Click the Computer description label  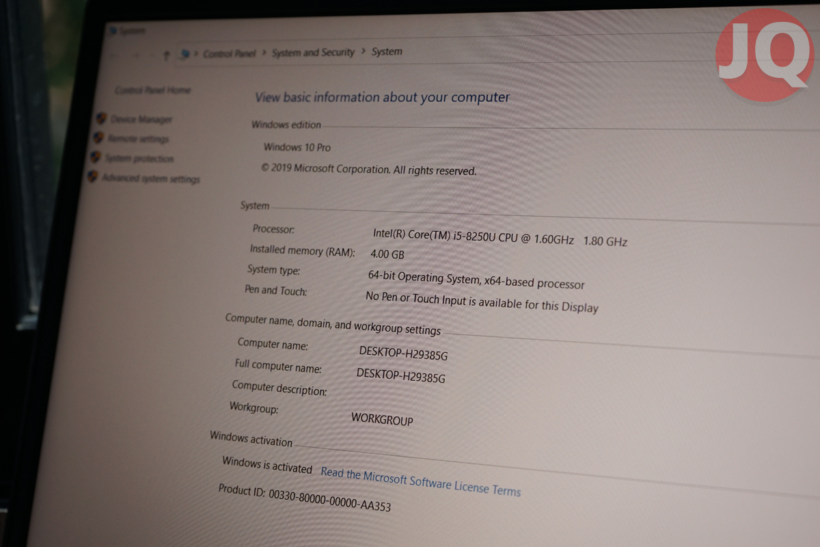pyautogui.click(x=279, y=388)
